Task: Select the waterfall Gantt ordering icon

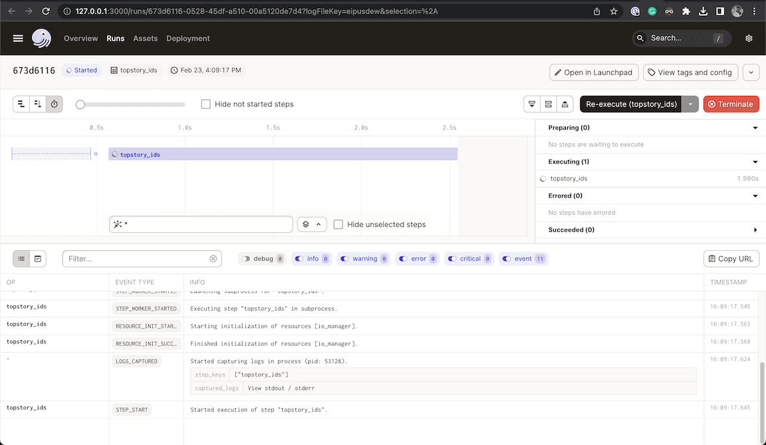Action: (x=37, y=104)
